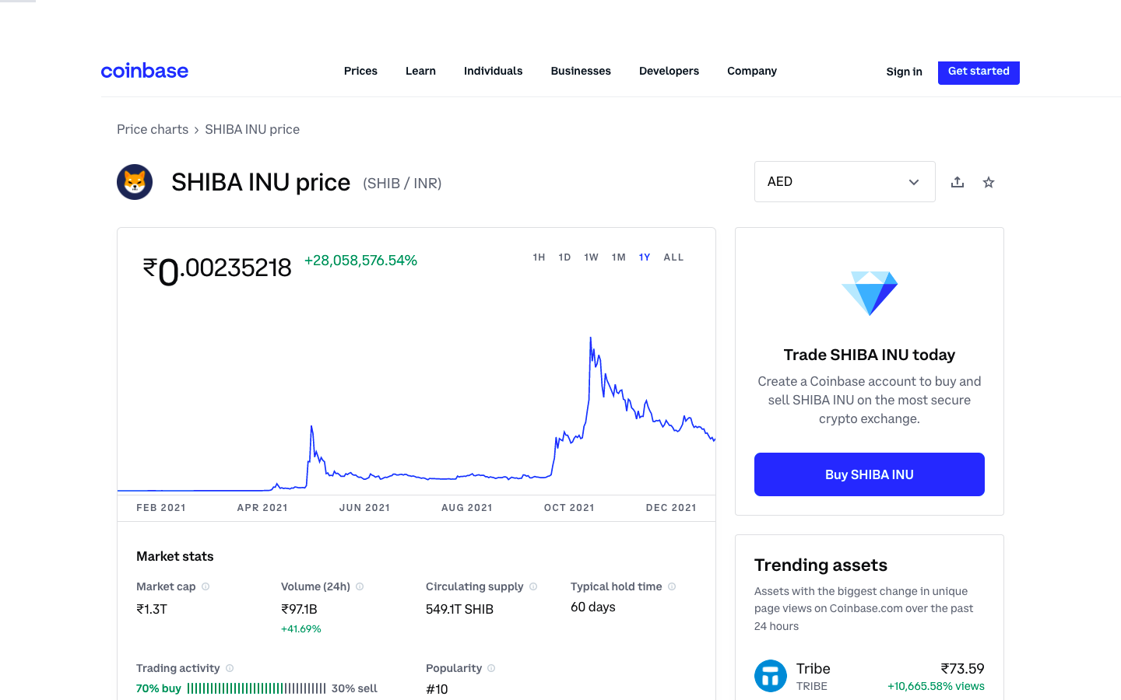Open the Businesses menu
Viewport: 1121px width, 700px height.
pos(581,71)
